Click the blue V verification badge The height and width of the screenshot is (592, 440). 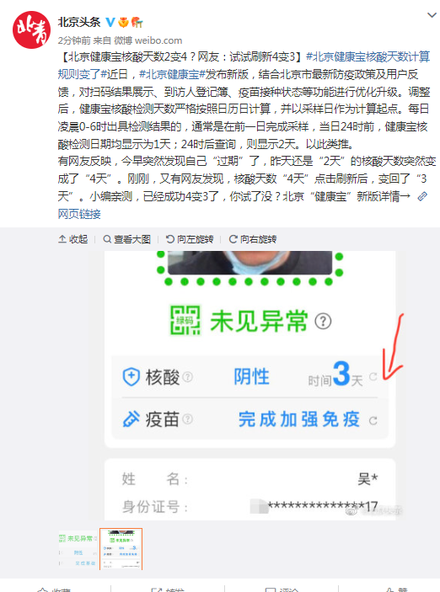tap(110, 22)
